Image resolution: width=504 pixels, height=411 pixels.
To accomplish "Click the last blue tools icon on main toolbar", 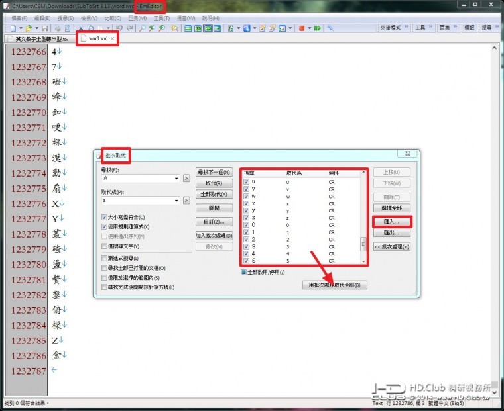I will click(330, 28).
